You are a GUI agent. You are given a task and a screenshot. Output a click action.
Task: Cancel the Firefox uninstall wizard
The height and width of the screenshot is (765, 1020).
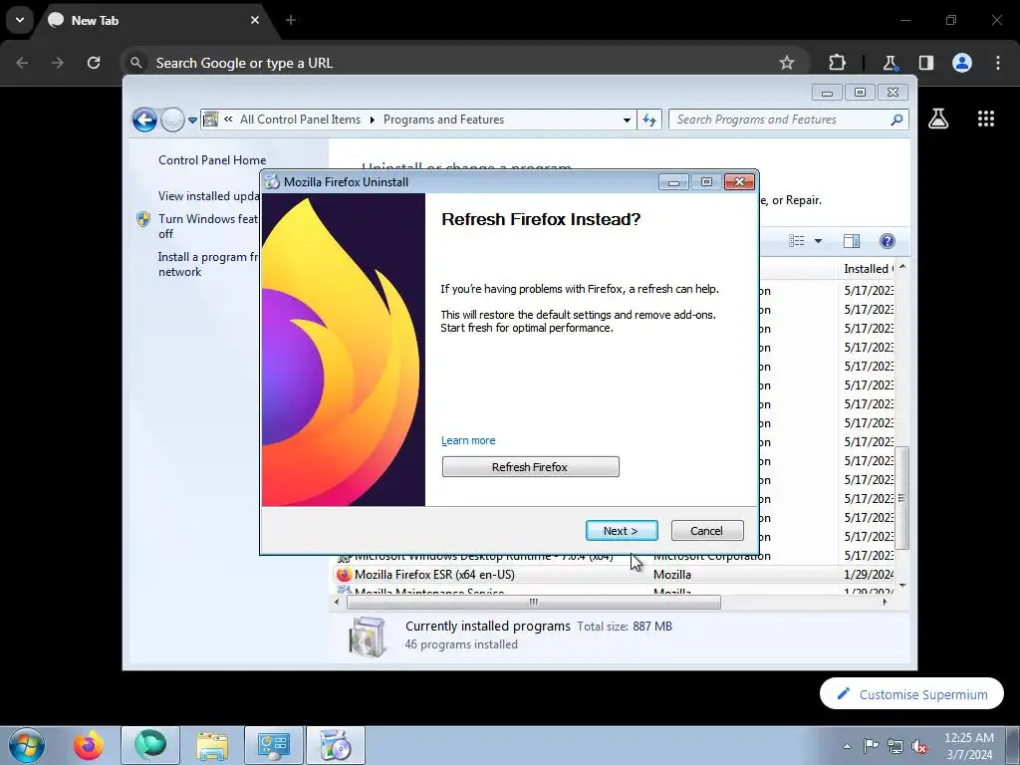coord(707,530)
